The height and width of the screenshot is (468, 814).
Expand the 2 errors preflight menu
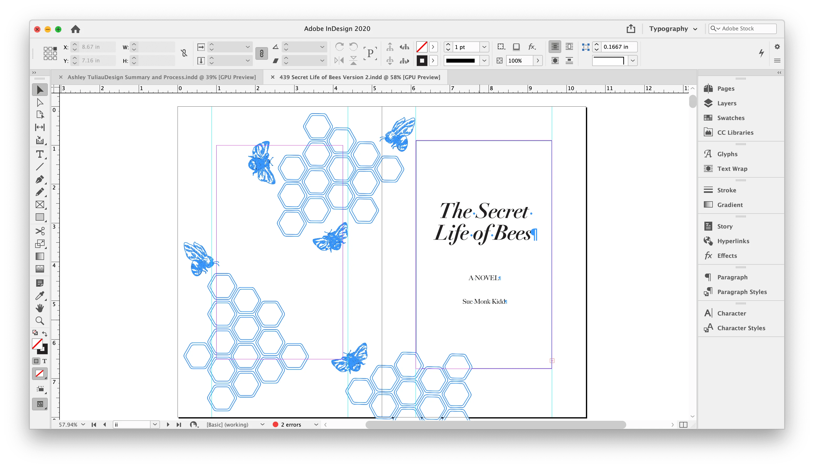click(316, 425)
